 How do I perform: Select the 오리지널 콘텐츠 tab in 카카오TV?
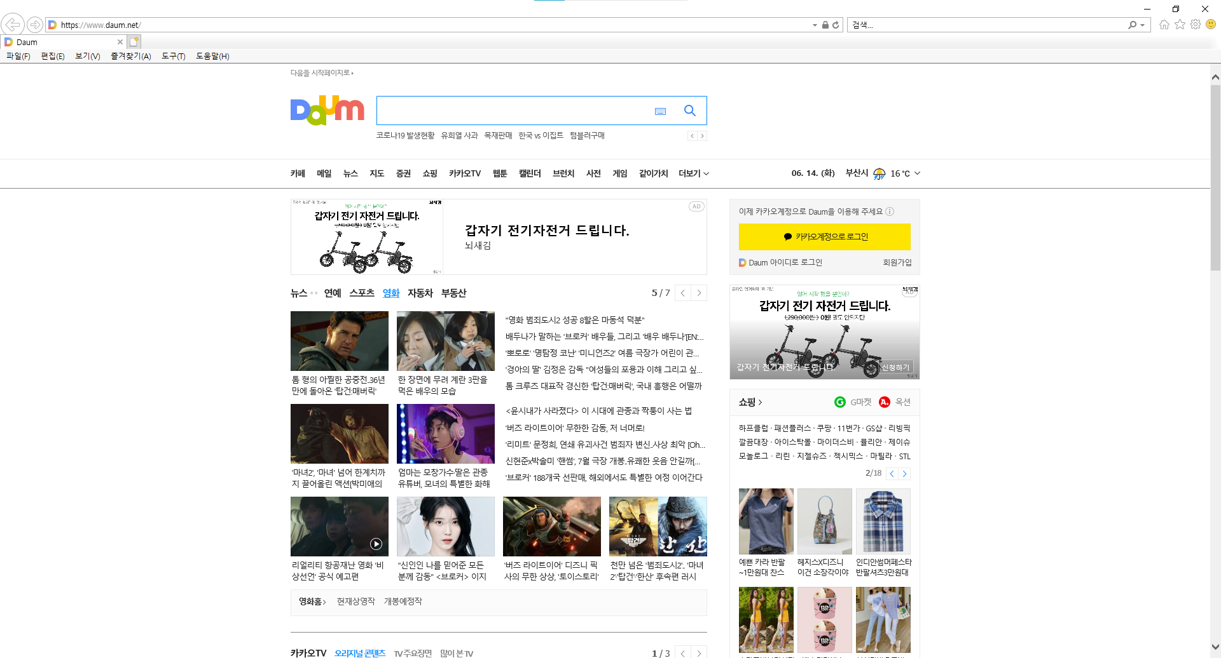click(x=360, y=653)
